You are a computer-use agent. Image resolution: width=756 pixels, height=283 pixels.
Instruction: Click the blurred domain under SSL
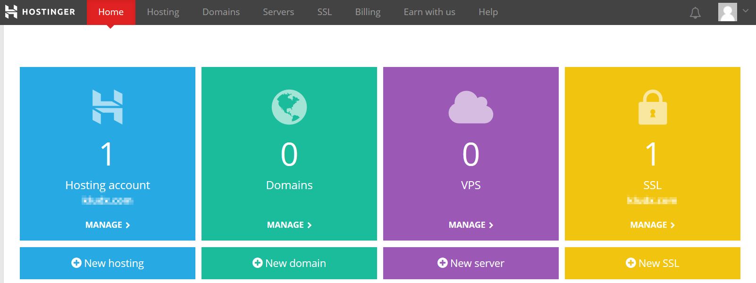coord(652,200)
